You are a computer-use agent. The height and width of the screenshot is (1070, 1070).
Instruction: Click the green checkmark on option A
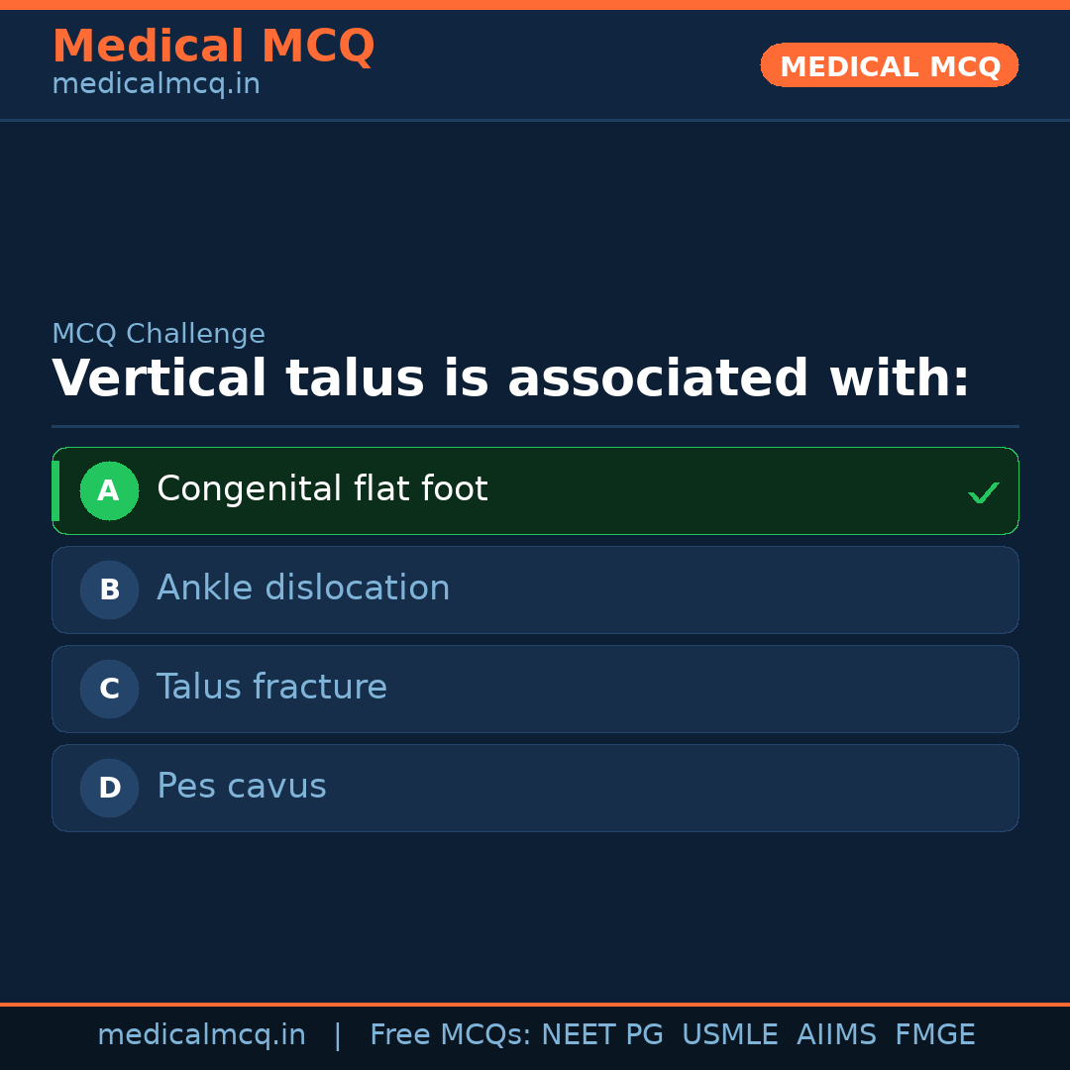tap(983, 490)
